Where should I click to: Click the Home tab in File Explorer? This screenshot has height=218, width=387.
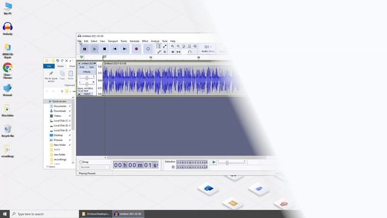point(60,66)
